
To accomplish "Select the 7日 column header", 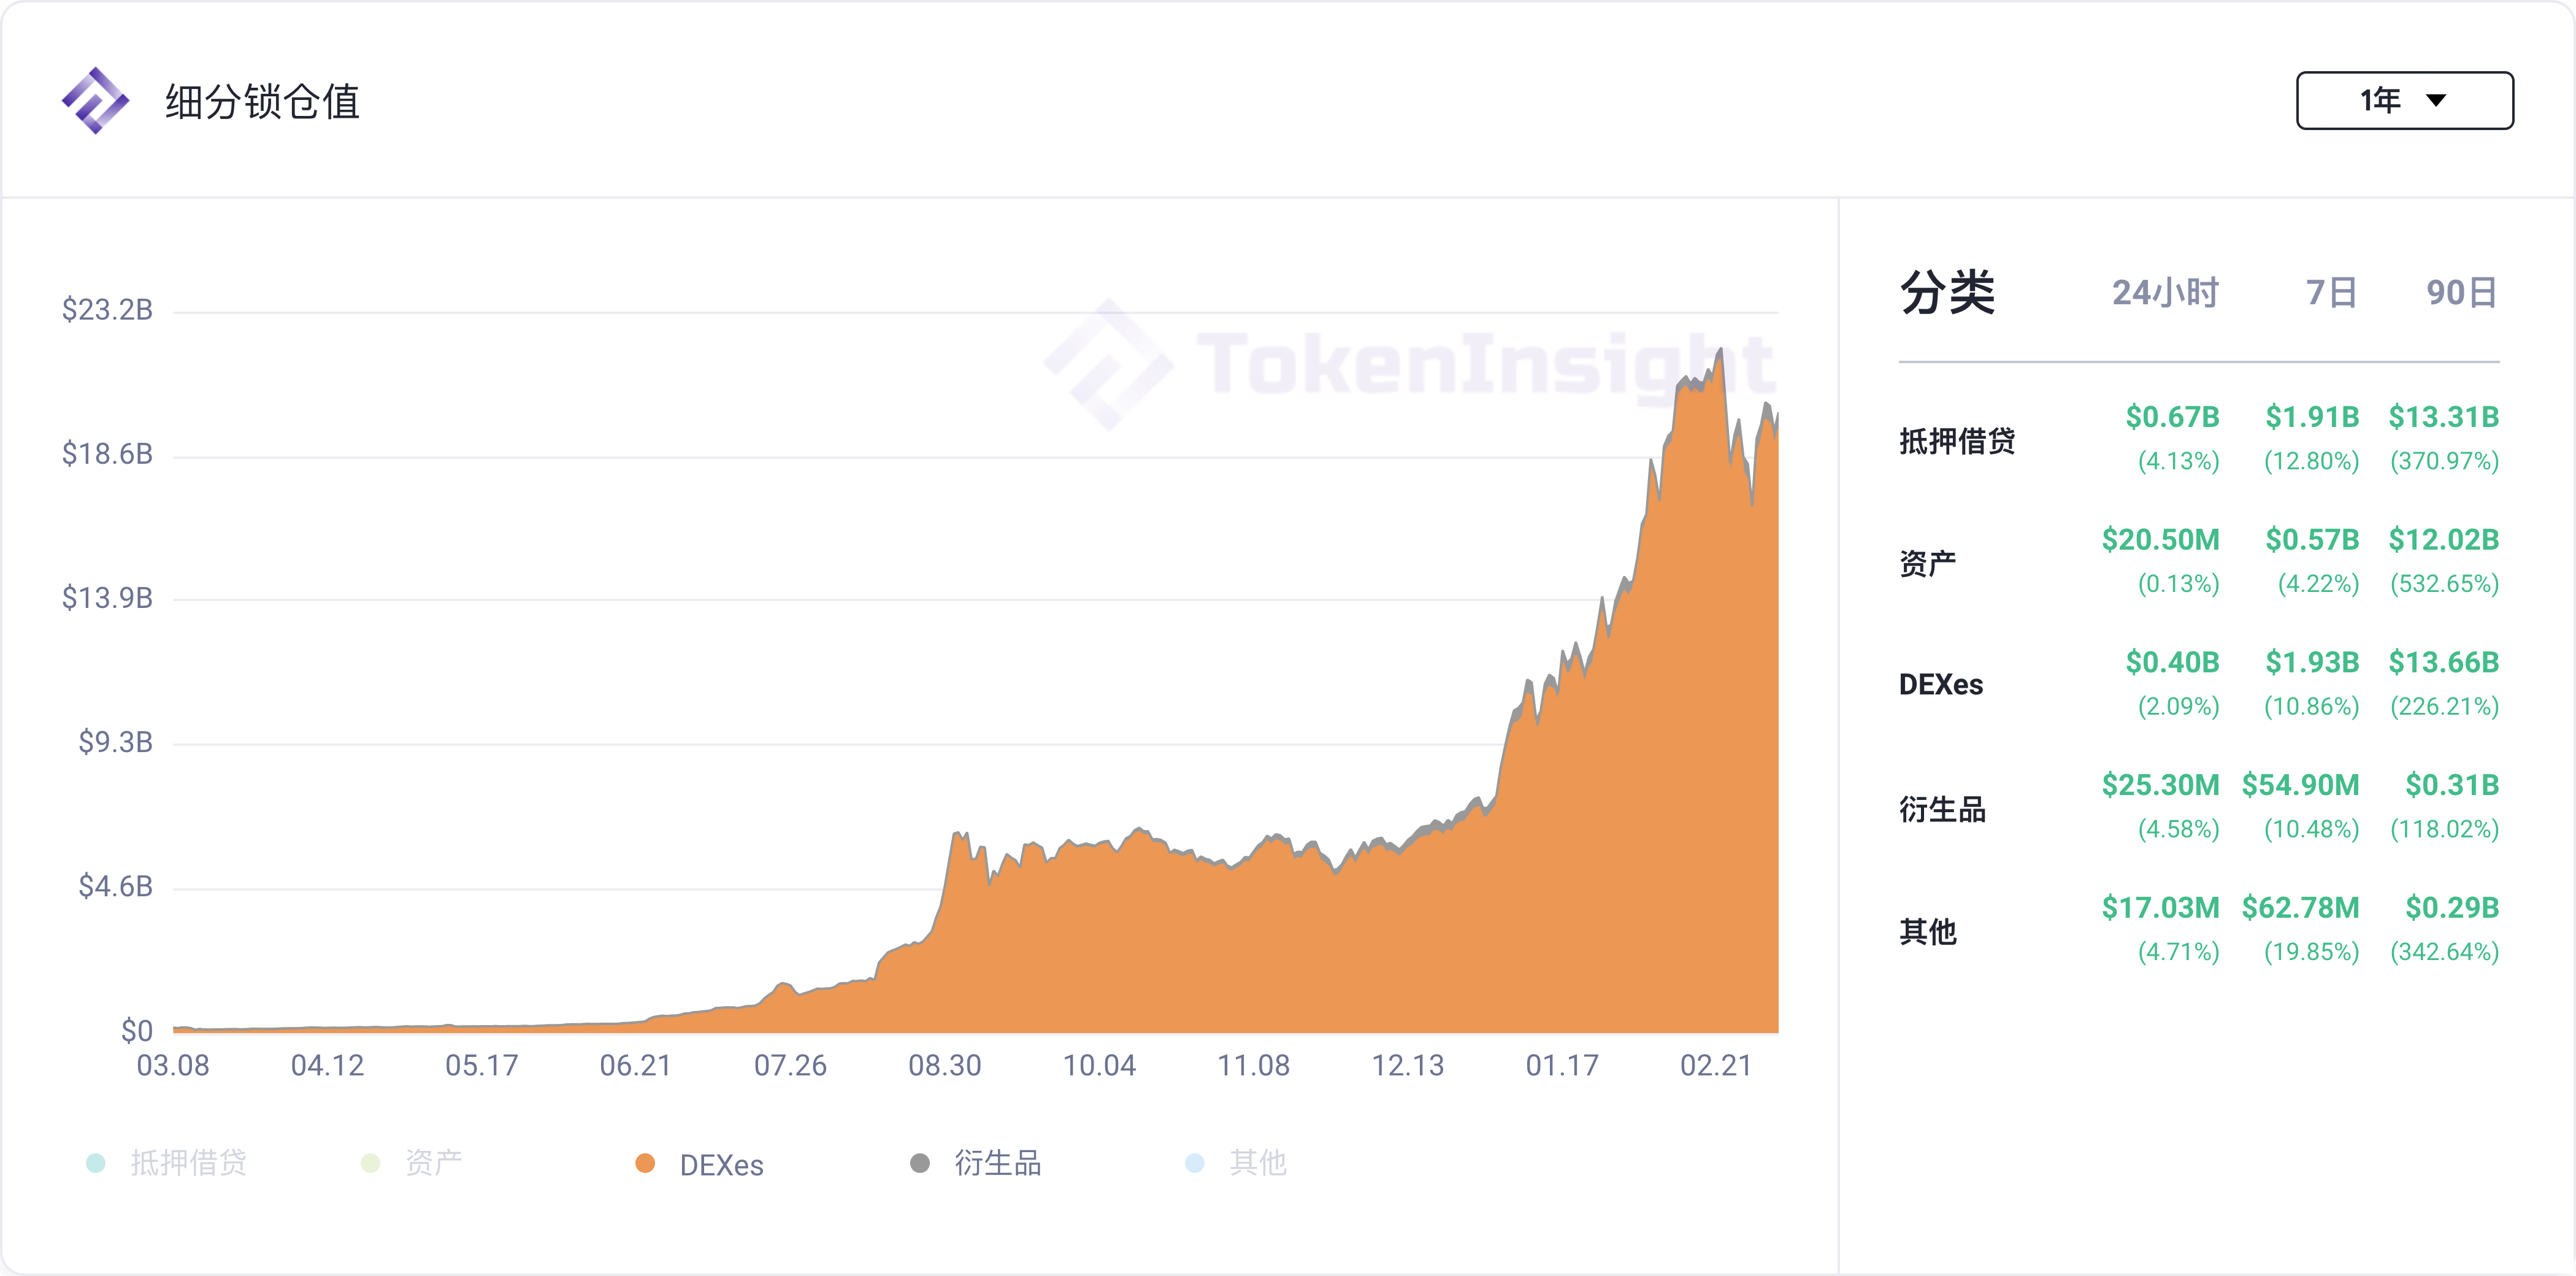I will click(x=2331, y=293).
